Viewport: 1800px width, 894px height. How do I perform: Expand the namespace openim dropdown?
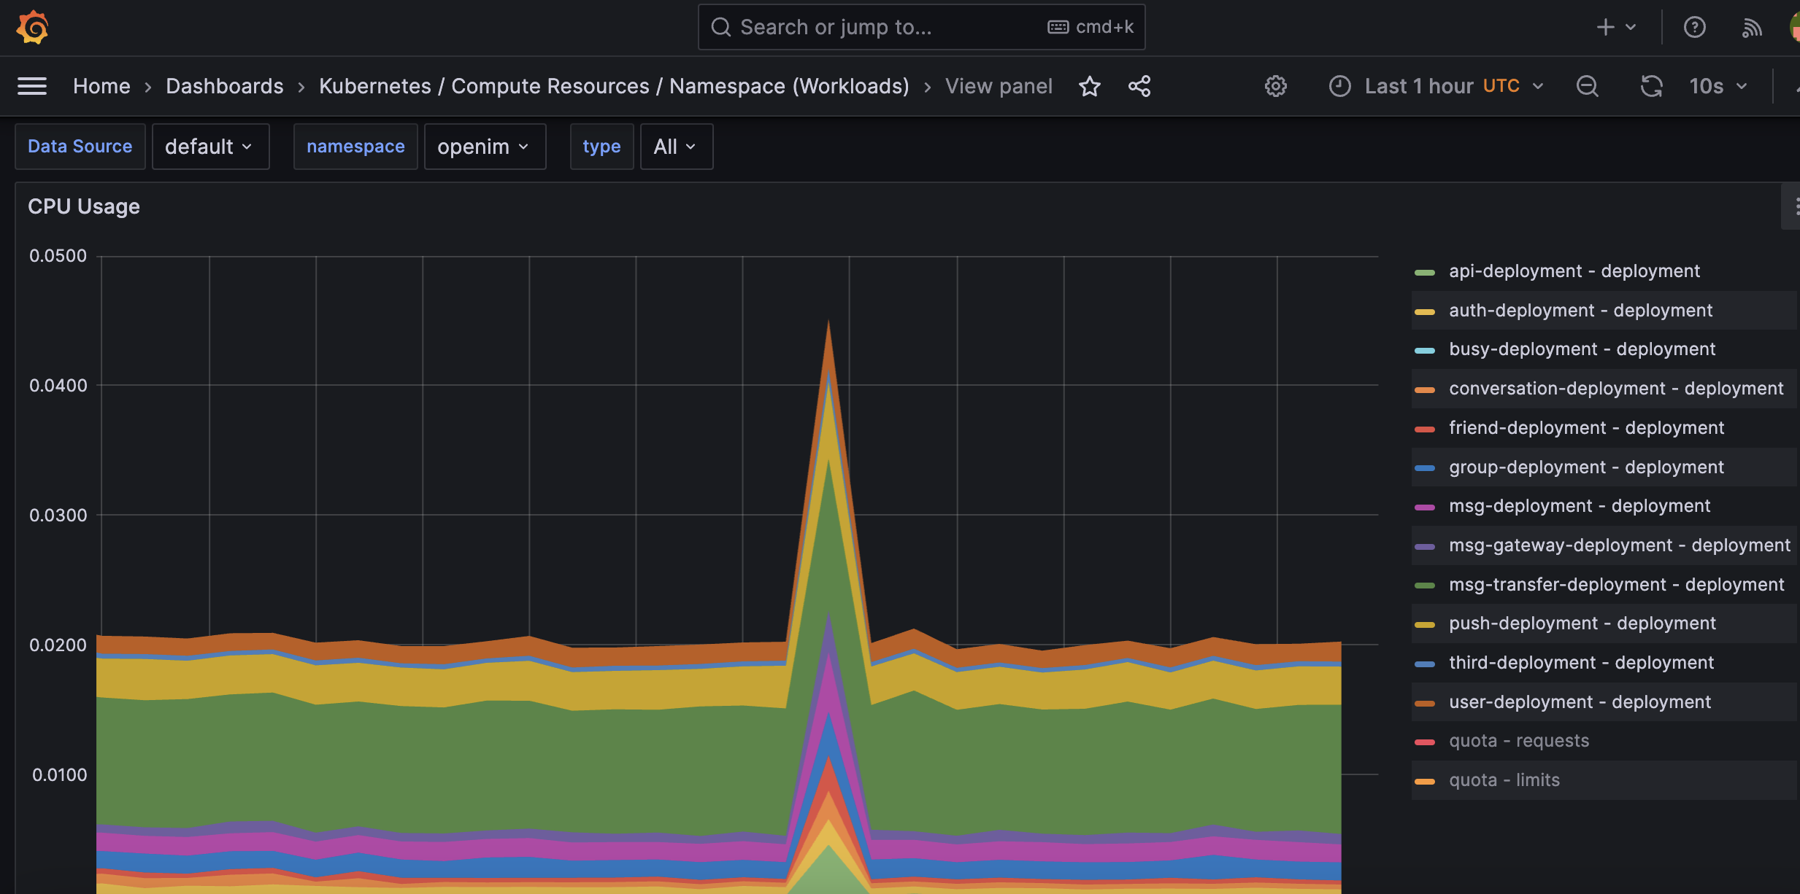pos(484,147)
